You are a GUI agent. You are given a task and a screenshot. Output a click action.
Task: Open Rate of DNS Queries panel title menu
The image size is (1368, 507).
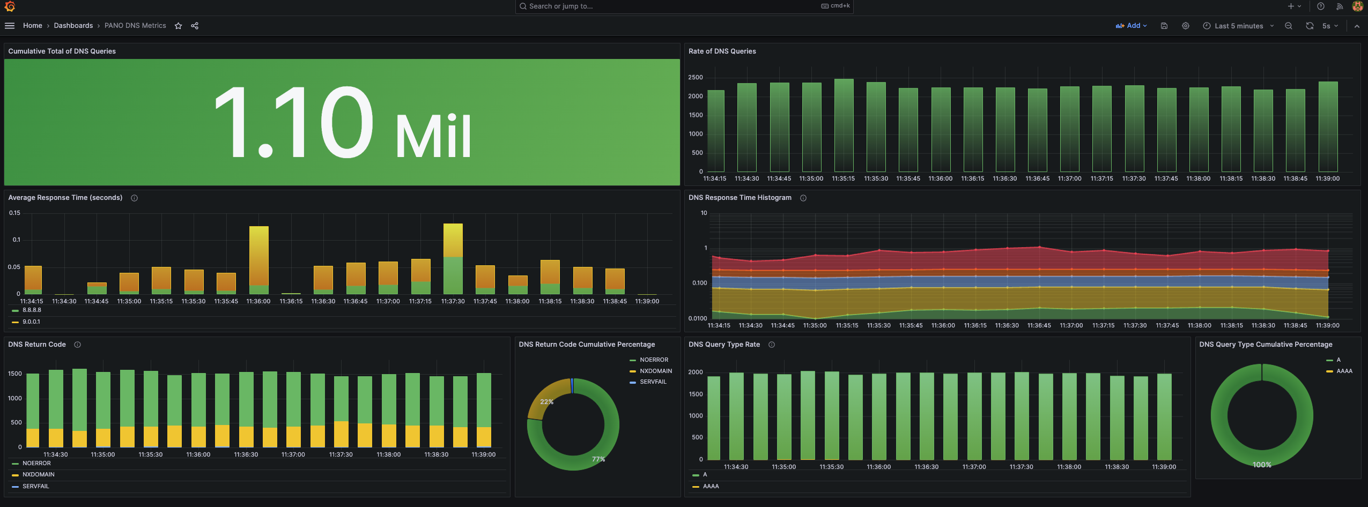pos(722,51)
